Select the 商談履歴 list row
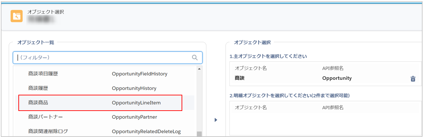Screen dimensions: 423x137 point(38,88)
